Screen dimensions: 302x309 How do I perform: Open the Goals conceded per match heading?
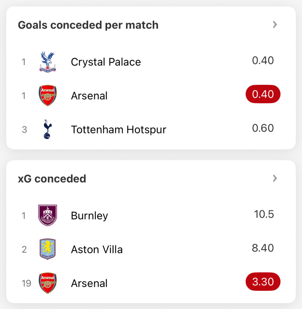click(x=88, y=25)
